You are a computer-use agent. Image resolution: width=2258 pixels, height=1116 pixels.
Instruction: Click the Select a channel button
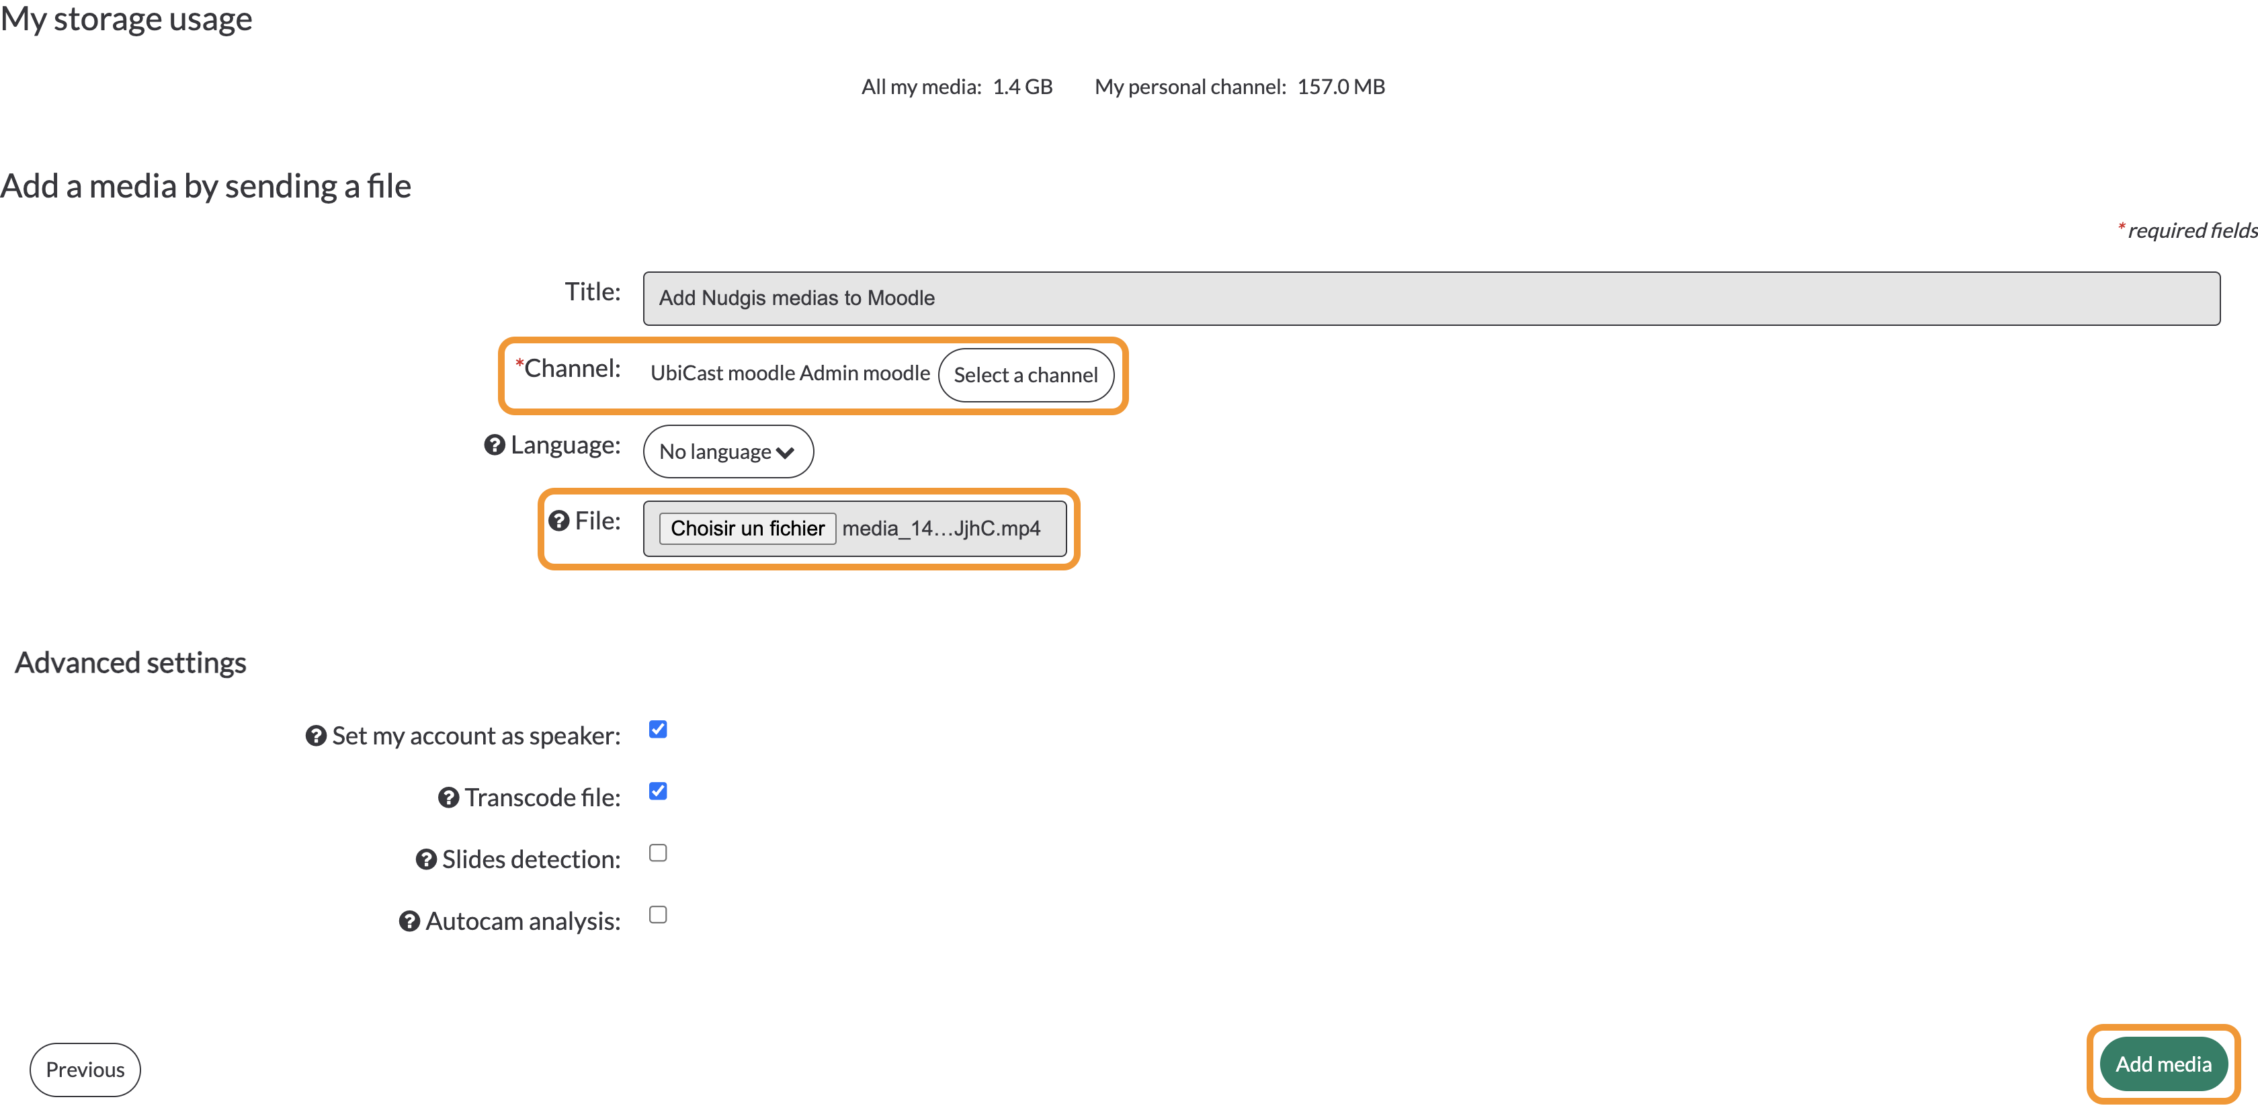click(1026, 375)
